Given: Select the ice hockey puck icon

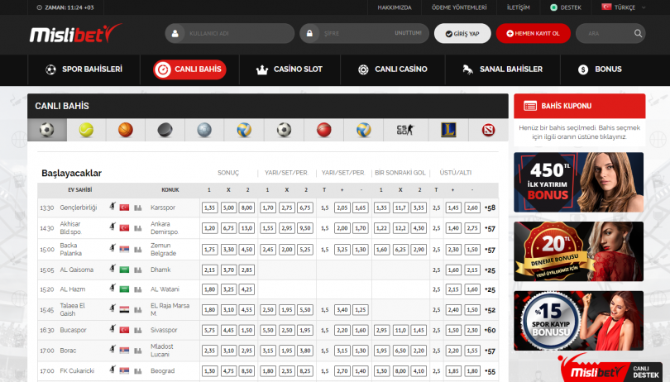Looking at the screenshot, I should (165, 130).
